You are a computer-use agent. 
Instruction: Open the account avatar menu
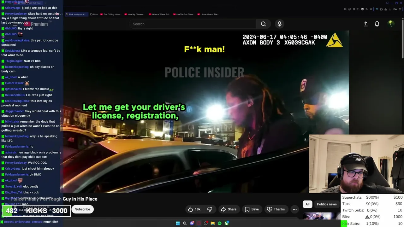(391, 24)
